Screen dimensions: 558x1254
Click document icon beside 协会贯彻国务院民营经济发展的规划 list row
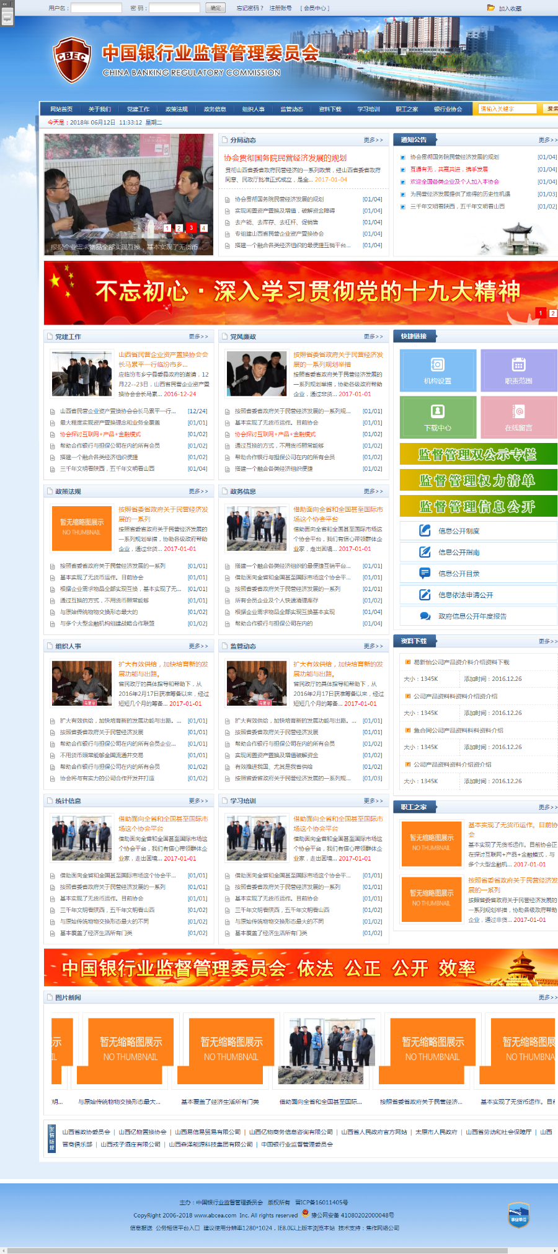point(228,199)
